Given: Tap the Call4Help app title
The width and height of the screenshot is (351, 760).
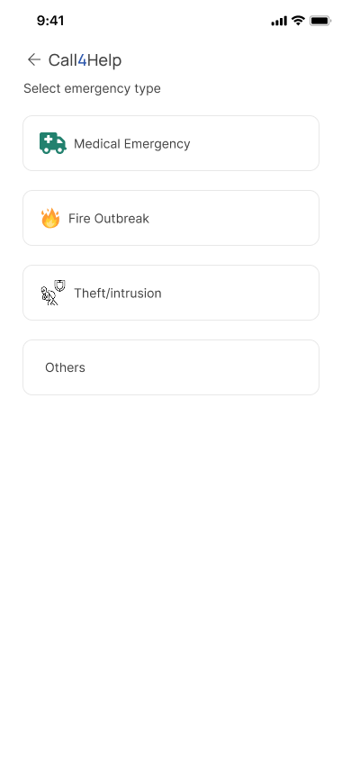Looking at the screenshot, I should (85, 60).
